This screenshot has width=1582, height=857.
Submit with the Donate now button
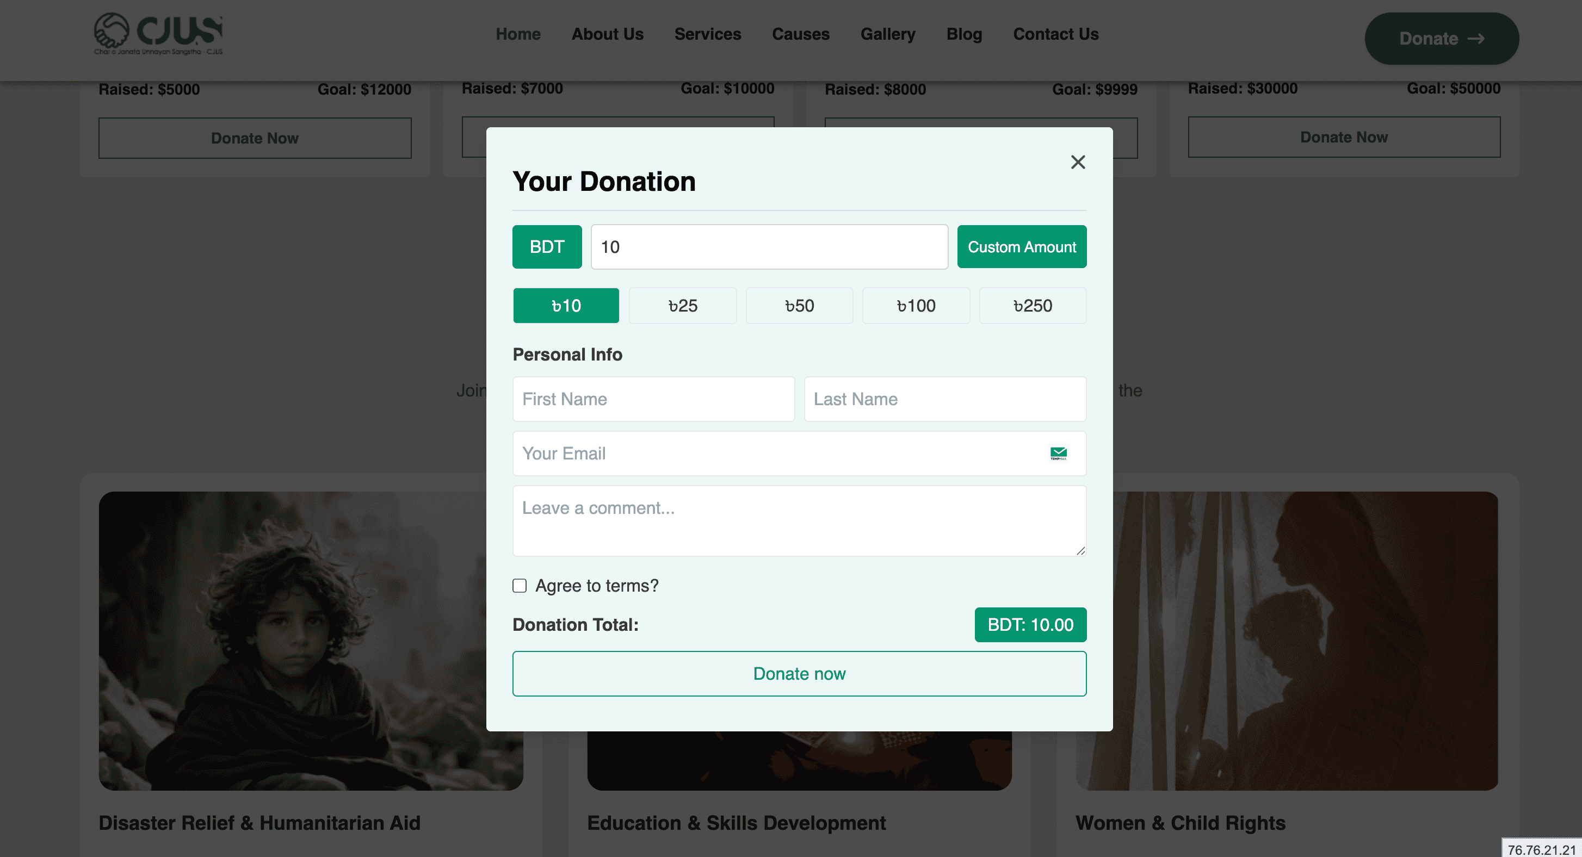tap(799, 673)
